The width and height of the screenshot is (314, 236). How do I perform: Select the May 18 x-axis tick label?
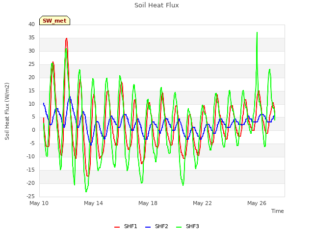coord(148,203)
